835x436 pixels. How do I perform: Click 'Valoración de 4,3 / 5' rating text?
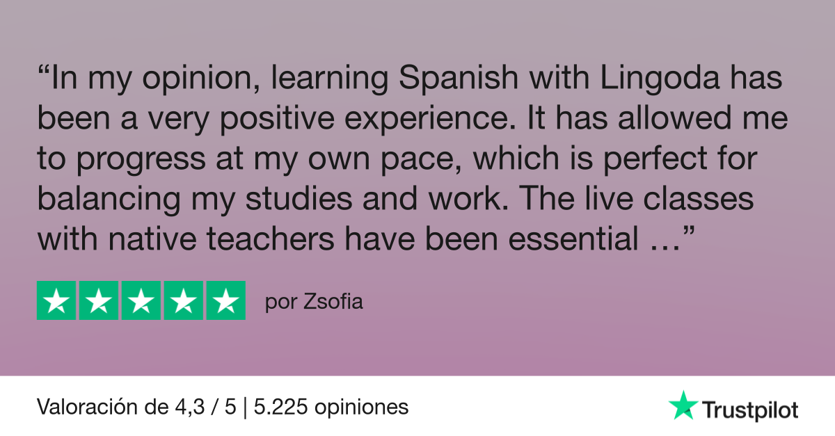pos(138,407)
